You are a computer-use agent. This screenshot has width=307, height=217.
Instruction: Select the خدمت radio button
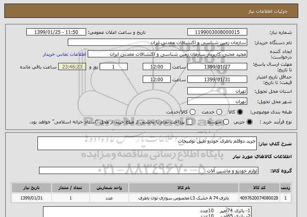pyautogui.click(x=219, y=112)
